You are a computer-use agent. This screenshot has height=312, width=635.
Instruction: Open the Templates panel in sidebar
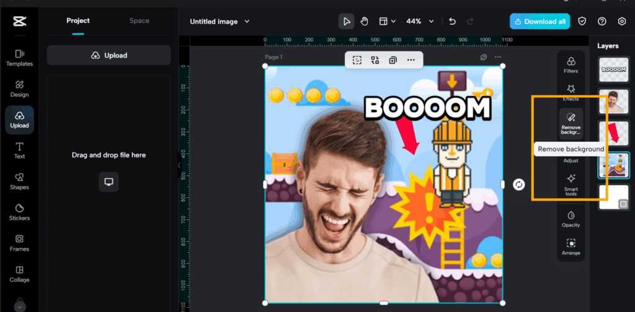pyautogui.click(x=19, y=58)
